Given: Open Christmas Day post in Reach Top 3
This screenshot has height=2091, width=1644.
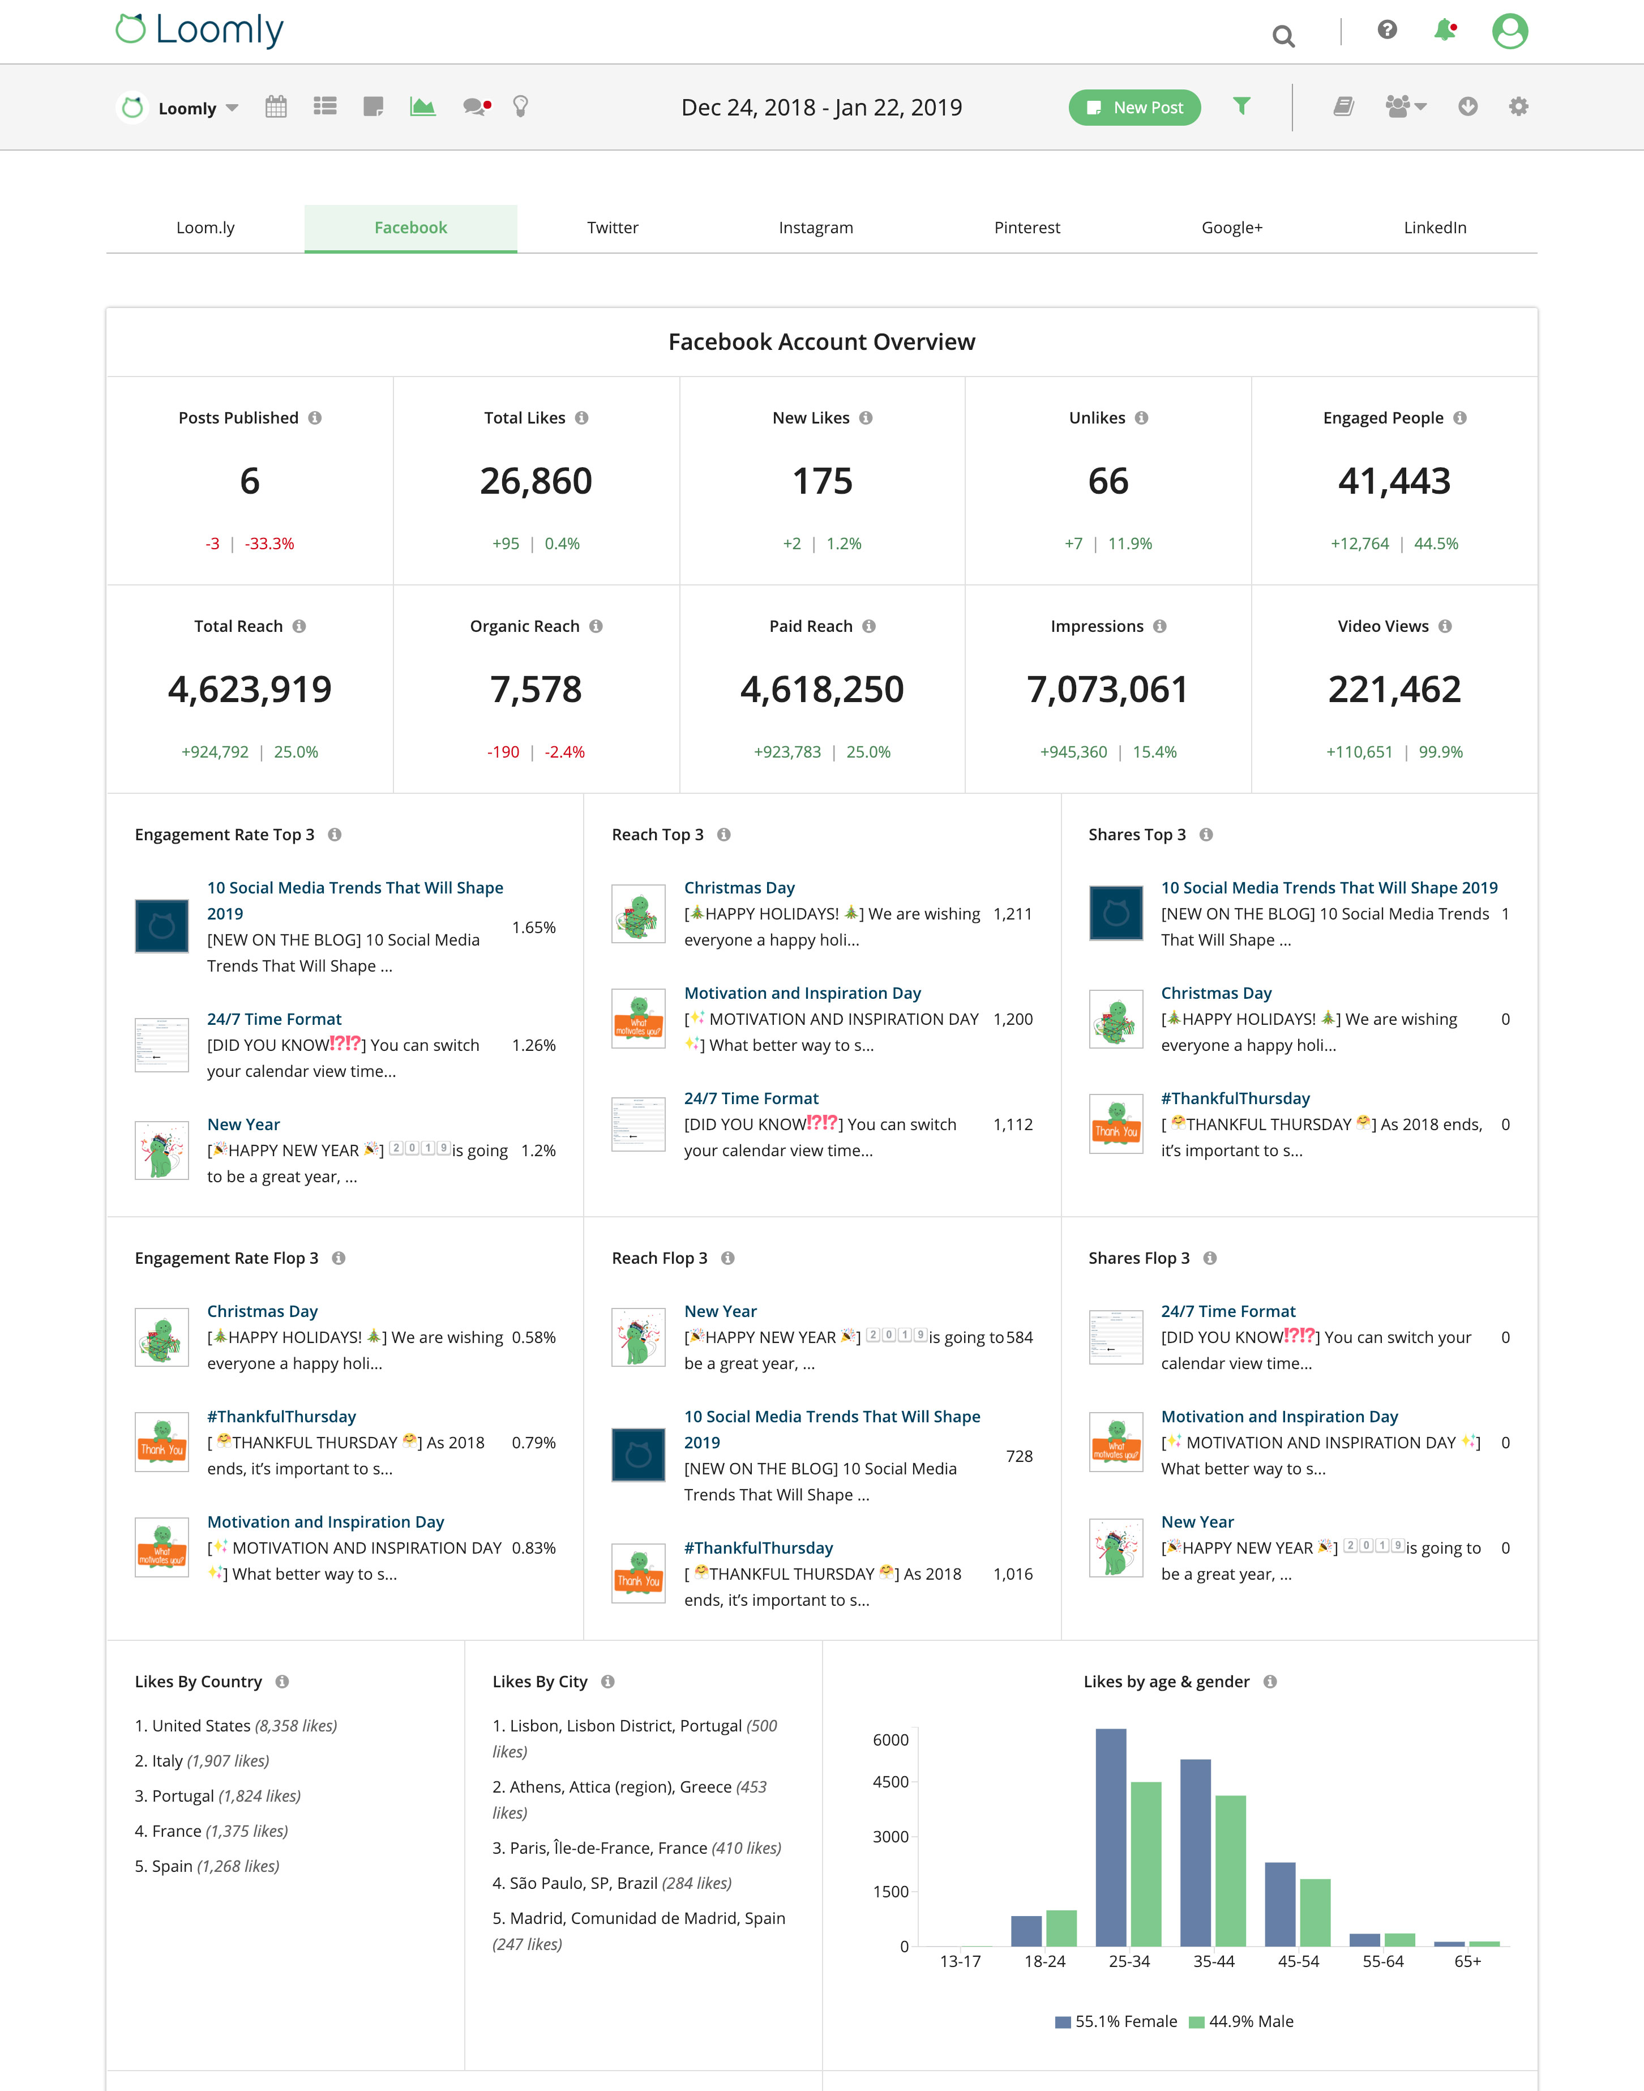Looking at the screenshot, I should [739, 888].
